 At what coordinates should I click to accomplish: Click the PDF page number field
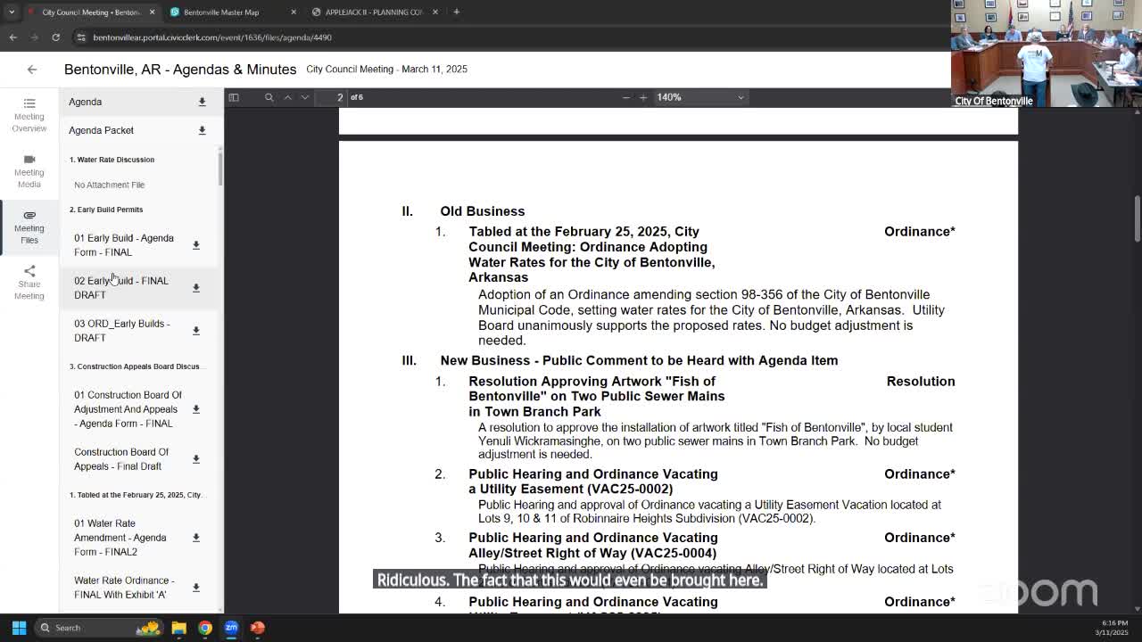[x=332, y=97]
